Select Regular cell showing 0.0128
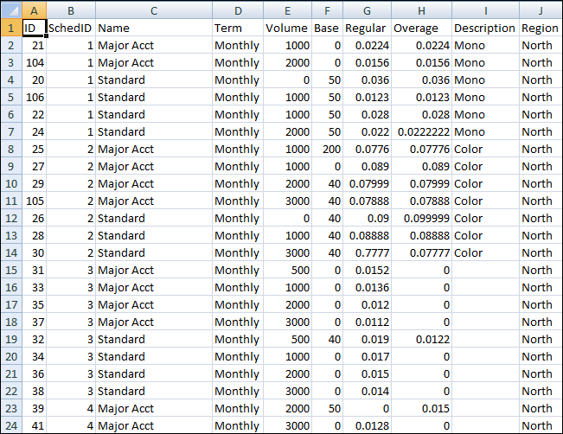This screenshot has height=434, width=563. point(367,425)
